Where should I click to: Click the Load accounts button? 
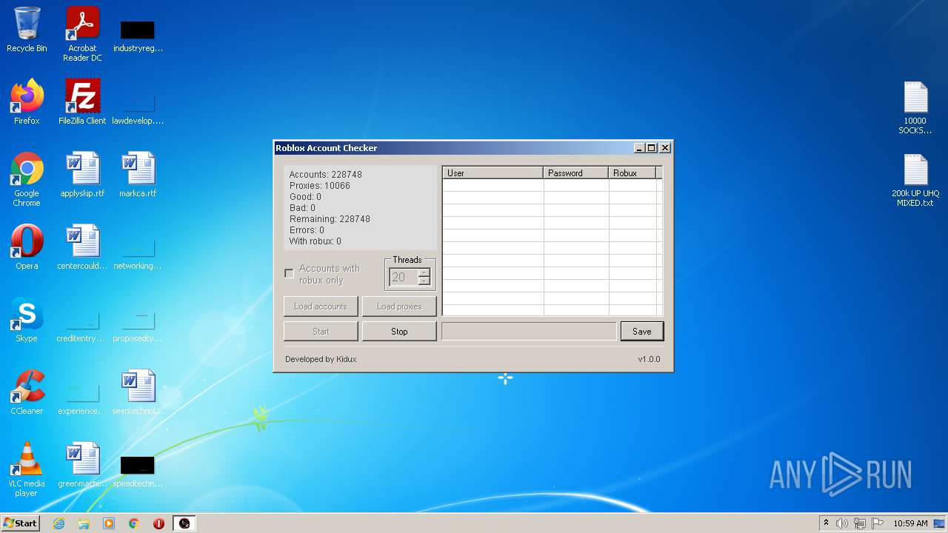(x=321, y=306)
